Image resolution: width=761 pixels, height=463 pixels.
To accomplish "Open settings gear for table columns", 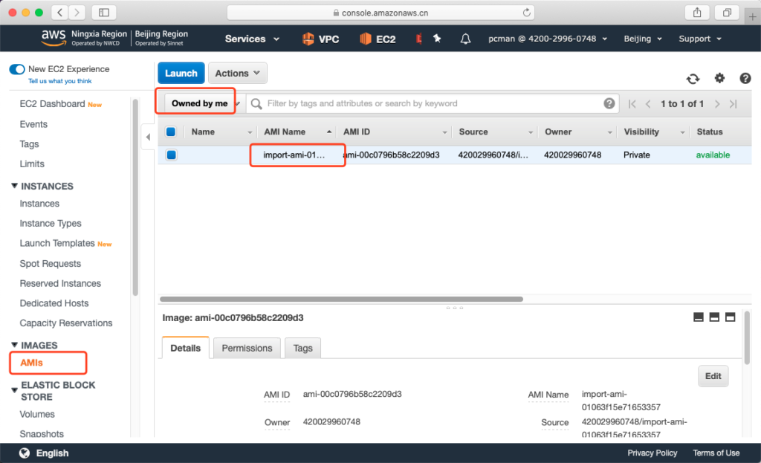I will [x=719, y=78].
